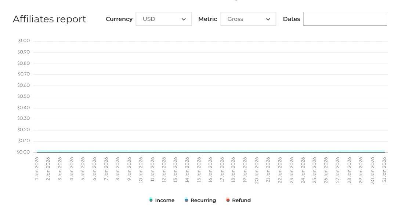Click the $0.00 y-axis label
The height and width of the screenshot is (221, 402).
coord(23,152)
